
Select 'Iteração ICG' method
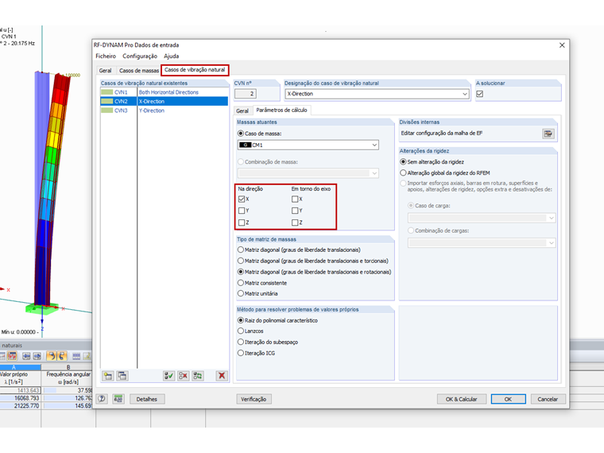241,353
